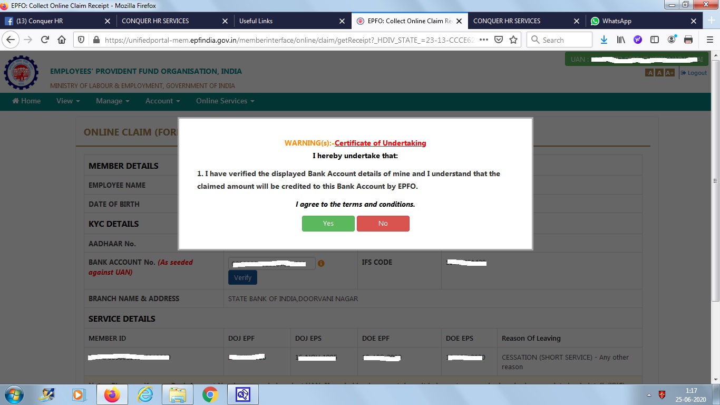Toggle the Firefox sidebar view
720x405 pixels.
[655, 40]
